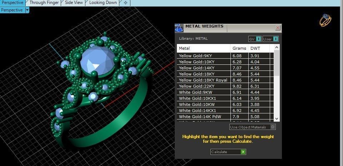Click the Metal Weights flask icon
The image size is (343, 166).
pos(179,28)
